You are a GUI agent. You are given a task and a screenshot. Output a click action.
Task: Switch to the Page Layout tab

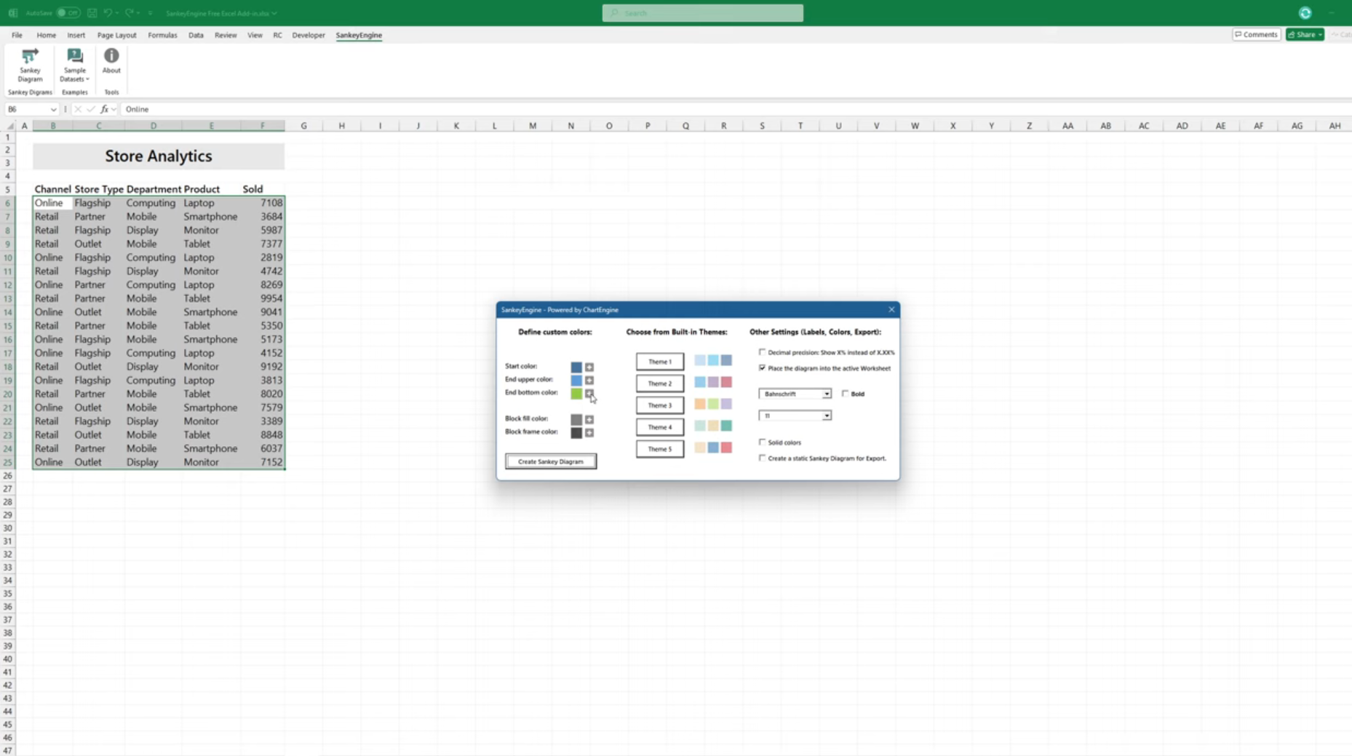click(x=116, y=35)
